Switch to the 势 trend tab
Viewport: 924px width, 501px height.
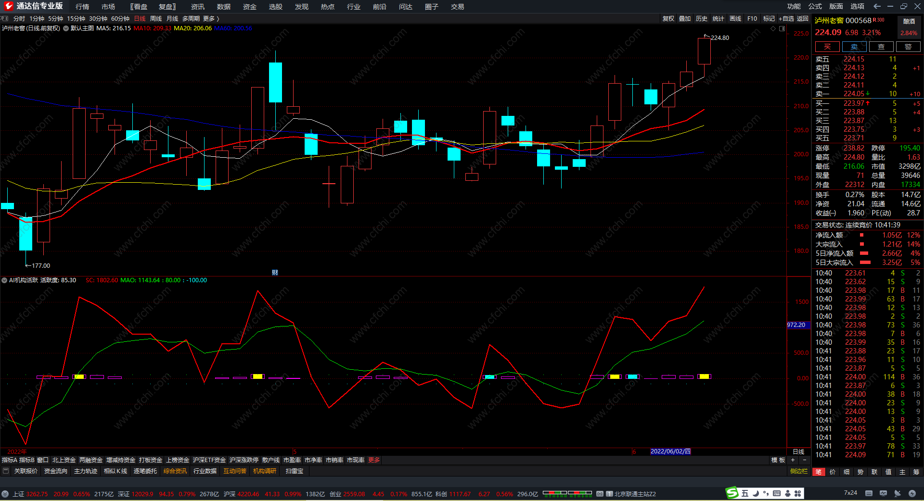pos(860,472)
